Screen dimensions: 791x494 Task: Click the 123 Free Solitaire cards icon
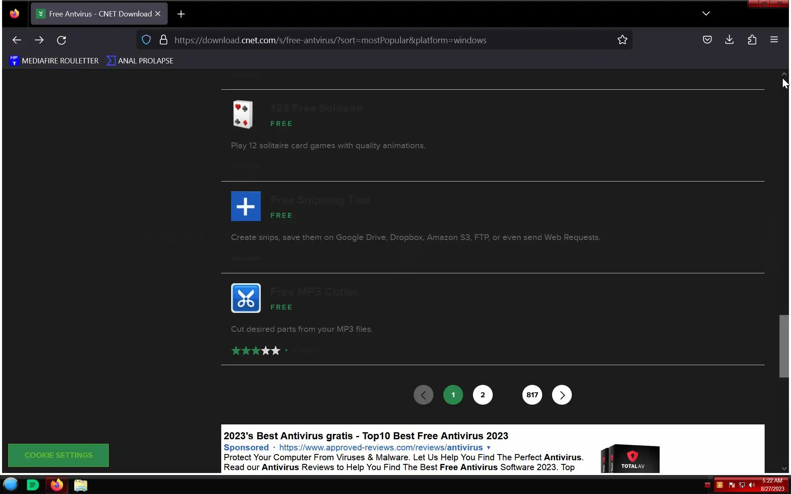[x=243, y=114]
